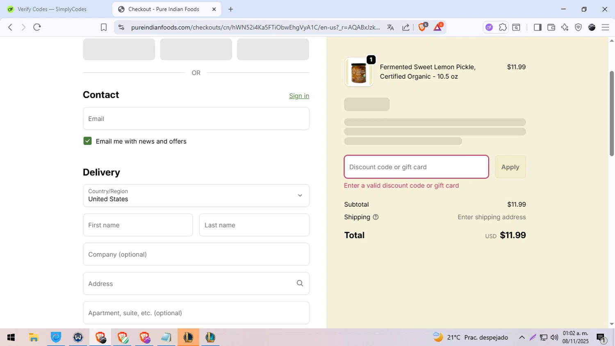The height and width of the screenshot is (346, 615).
Task: Show hidden system tray icons chevron
Action: [x=522, y=337]
